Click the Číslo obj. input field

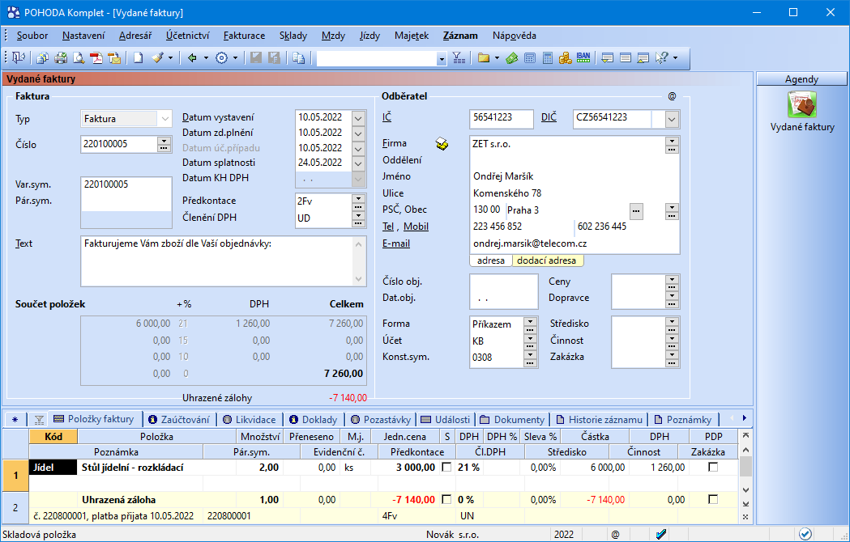tap(504, 282)
